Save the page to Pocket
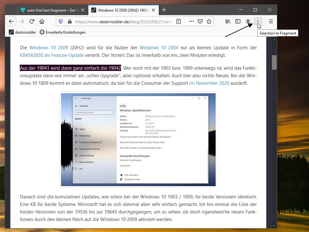309x232 pixels. 200,21
